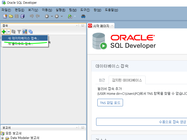Open the 실행(R) menu
Viewport: 187px width, 140px height.
[60, 10]
